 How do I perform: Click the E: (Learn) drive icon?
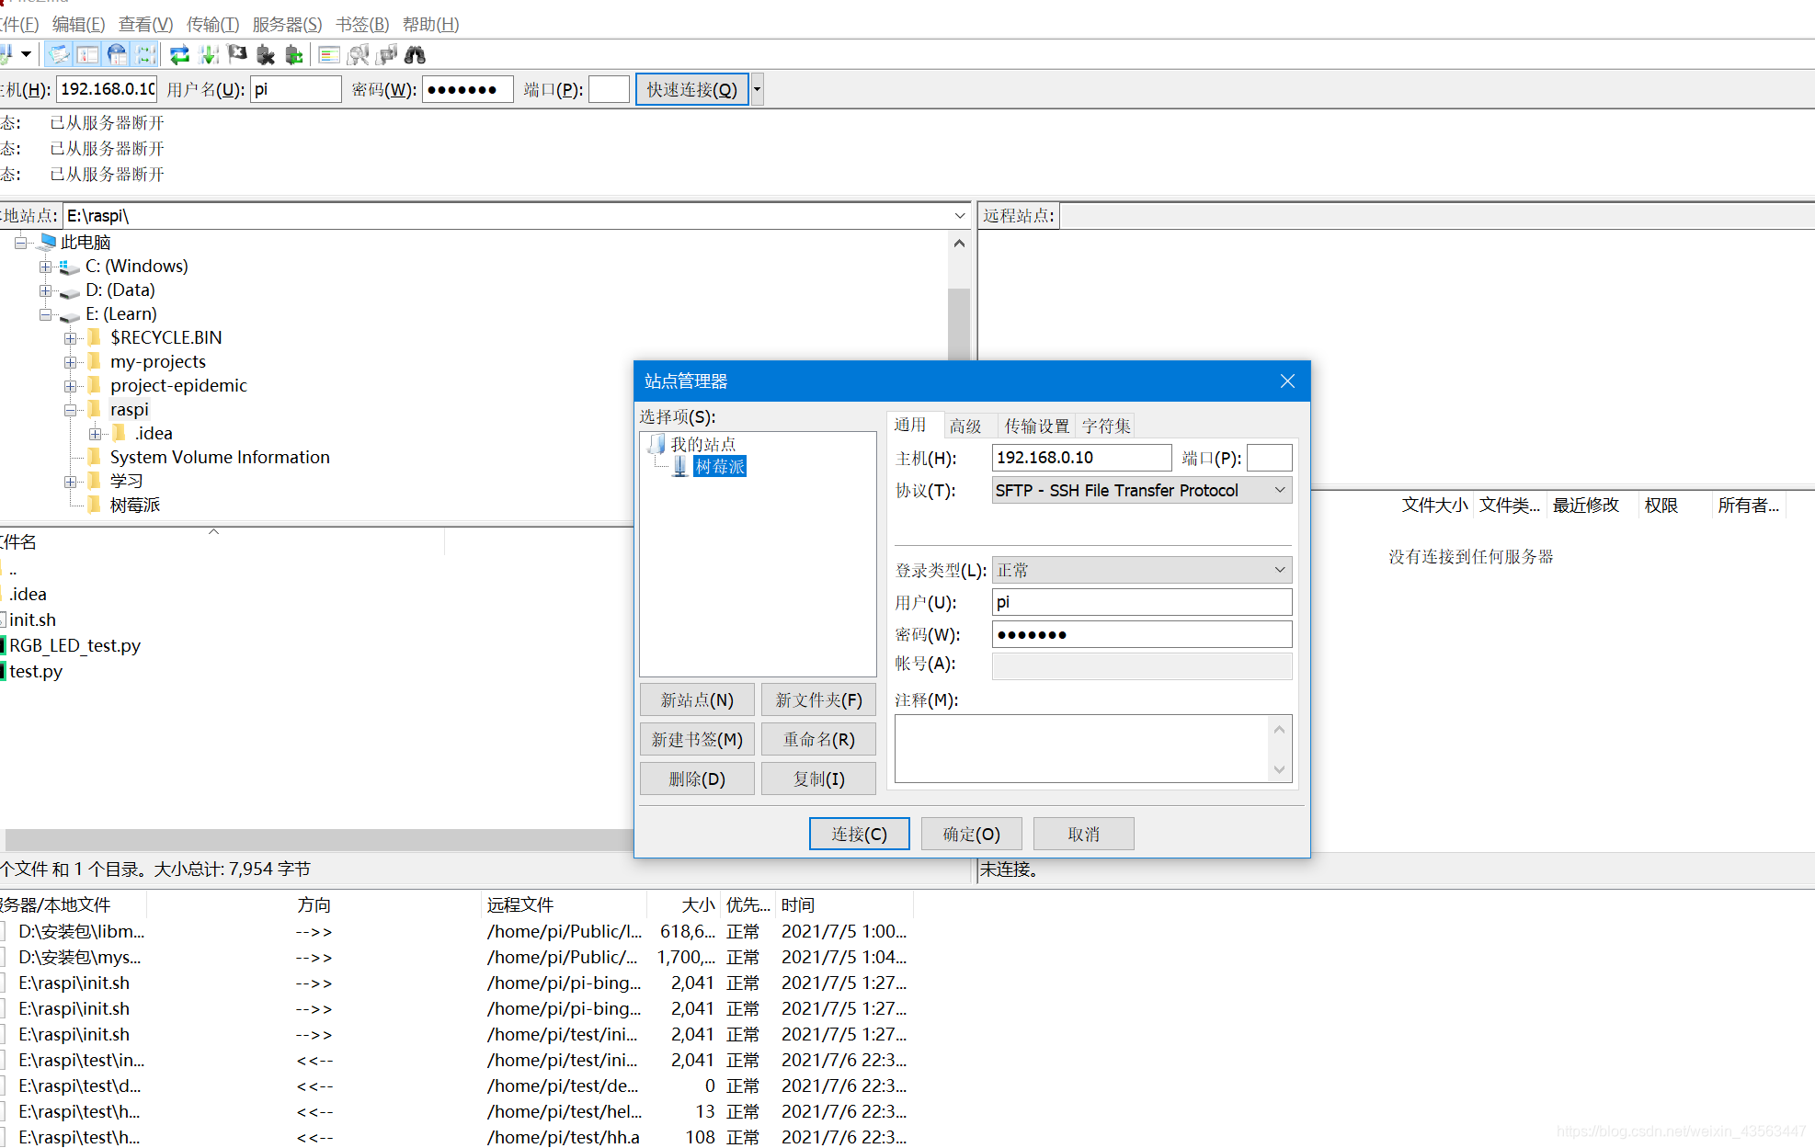pos(69,315)
